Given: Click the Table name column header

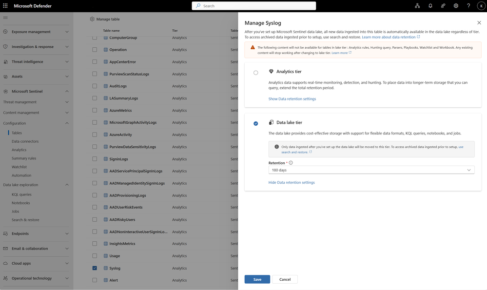Looking at the screenshot, I should coord(111,30).
